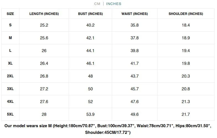Select the L size row label

tap(11, 50)
